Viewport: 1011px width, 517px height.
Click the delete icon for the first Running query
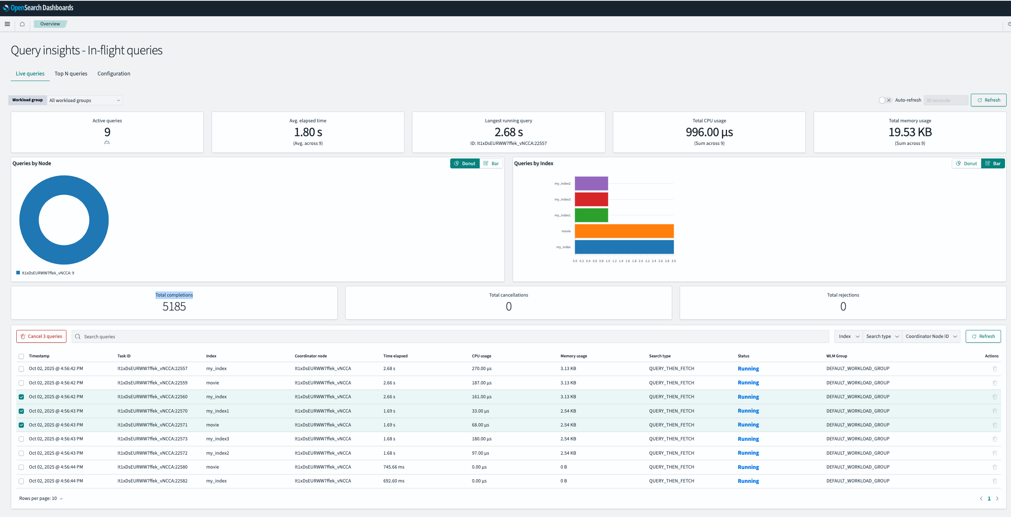(995, 368)
